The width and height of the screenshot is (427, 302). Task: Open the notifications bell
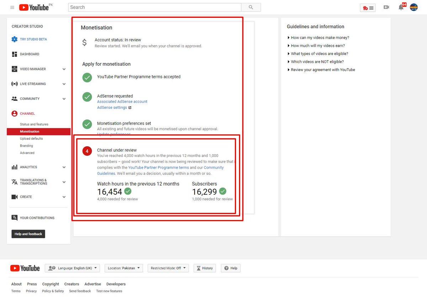401,7
